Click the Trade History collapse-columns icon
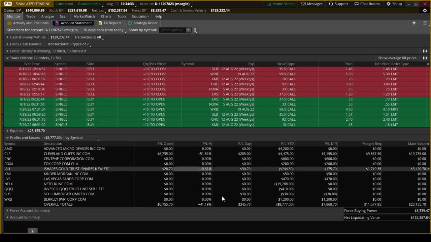The image size is (431, 242). pos(425,58)
